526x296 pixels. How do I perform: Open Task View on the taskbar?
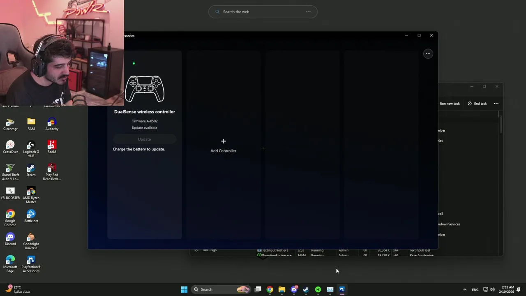click(258, 289)
